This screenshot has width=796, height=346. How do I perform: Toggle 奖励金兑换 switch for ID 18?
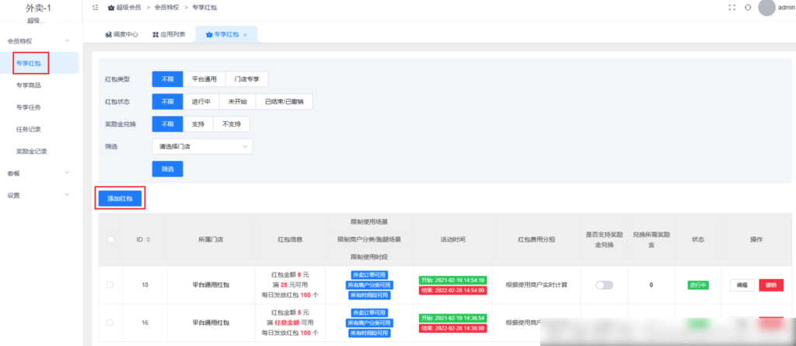pos(604,285)
